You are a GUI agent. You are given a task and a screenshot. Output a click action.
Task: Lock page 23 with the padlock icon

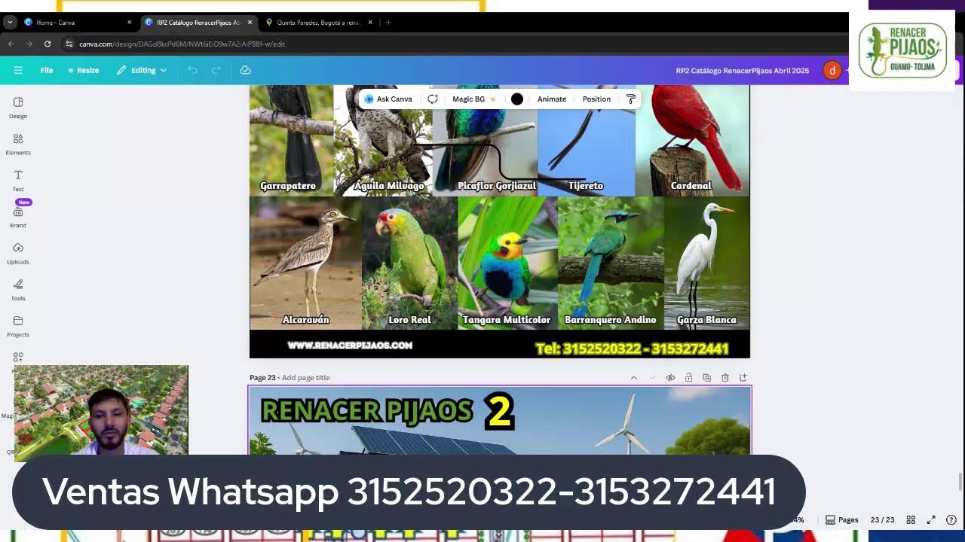(x=688, y=378)
